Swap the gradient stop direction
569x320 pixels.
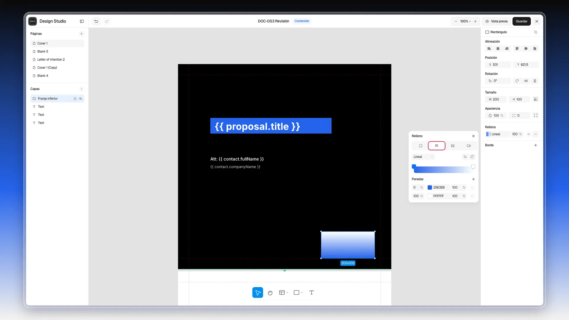465,157
